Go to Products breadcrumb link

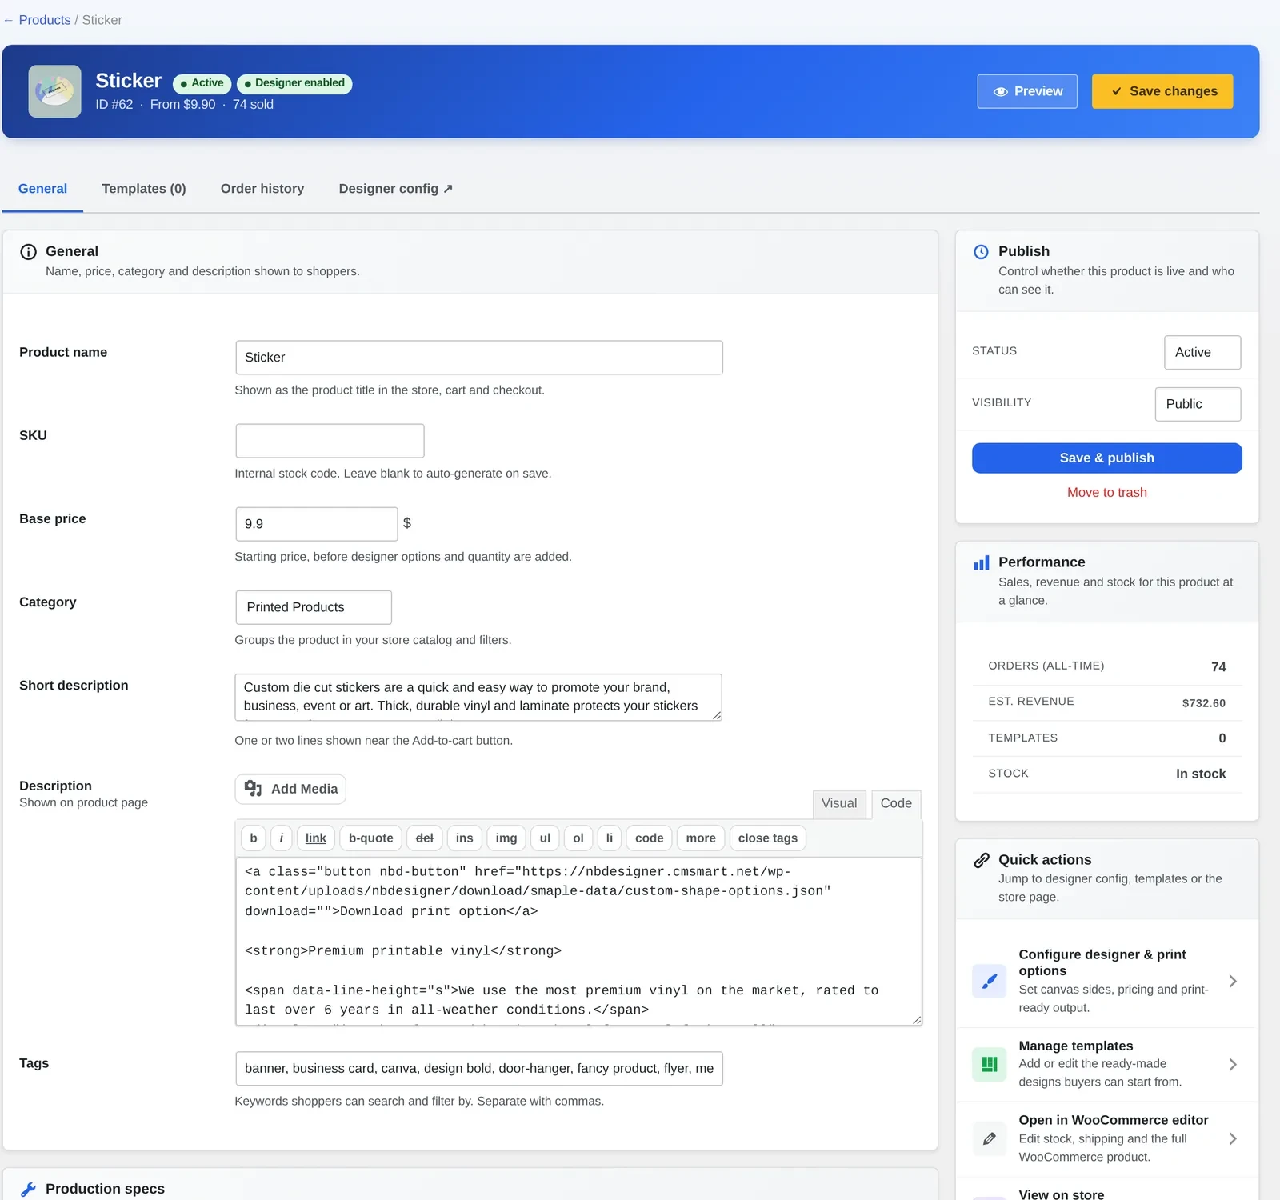pos(45,20)
